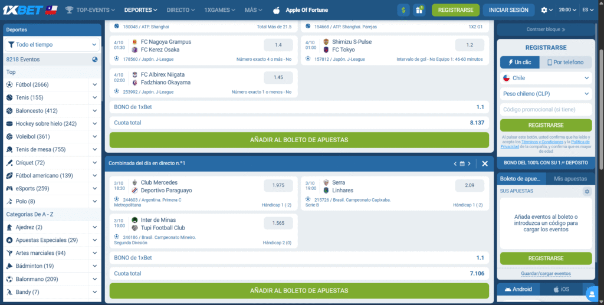The height and width of the screenshot is (305, 604).
Task: Select Un clic registration mode
Action: coord(520,62)
